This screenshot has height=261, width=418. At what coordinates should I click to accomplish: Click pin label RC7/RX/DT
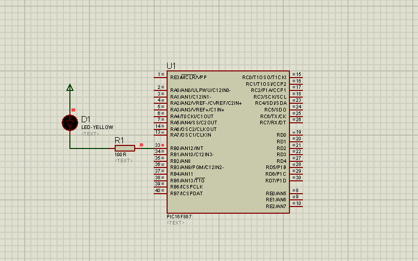pos(273,122)
